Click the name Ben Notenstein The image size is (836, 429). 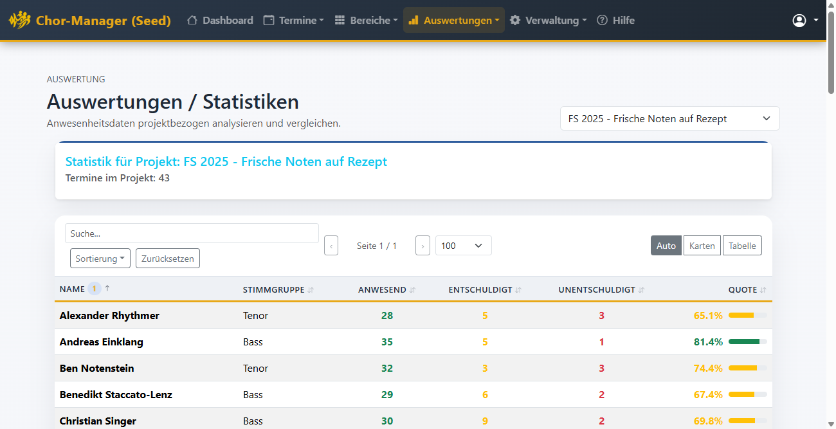click(x=97, y=369)
